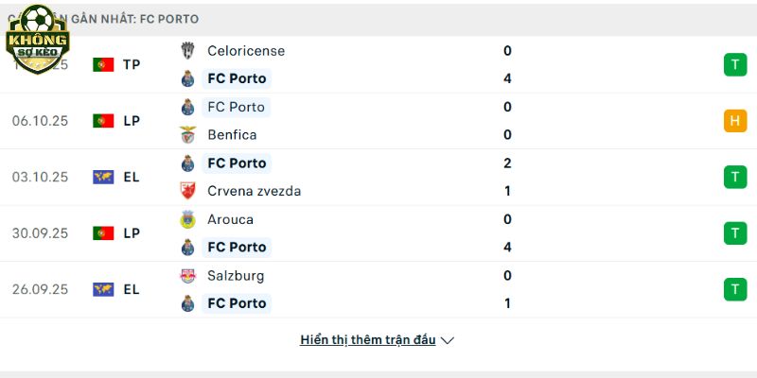
Task: Click the FC Porto crest in Salzburg match
Action: point(187,303)
